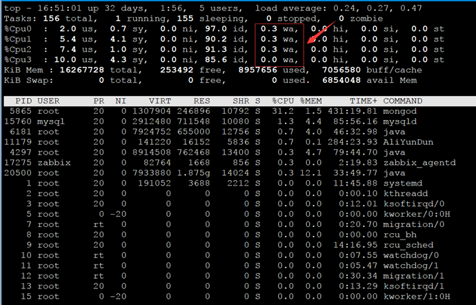
Task: Click the avail Mem value
Action: [x=341, y=80]
